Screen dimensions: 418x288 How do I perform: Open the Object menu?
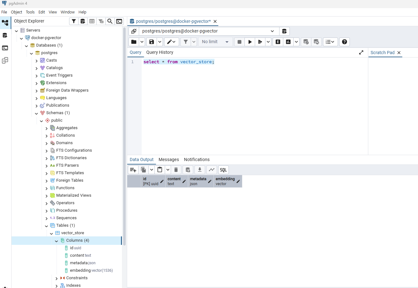[17, 12]
